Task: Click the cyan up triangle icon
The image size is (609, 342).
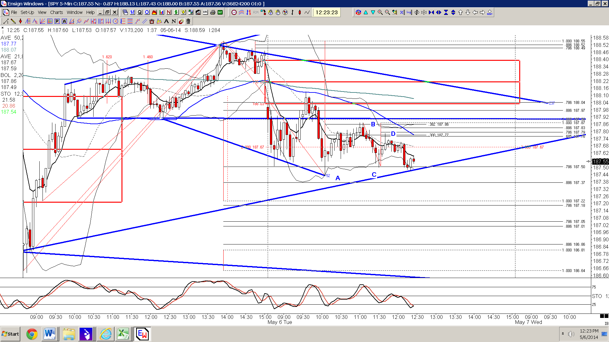Action: [x=366, y=12]
